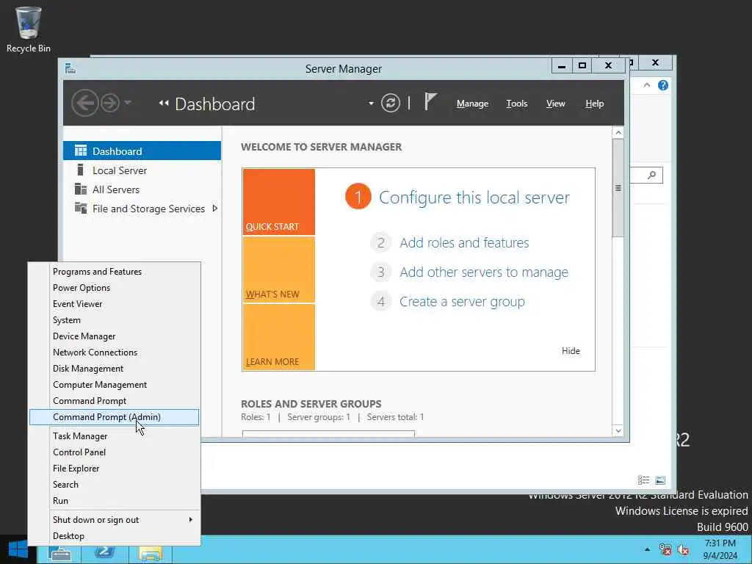The height and width of the screenshot is (564, 752).
Task: Click the Local Server icon
Action: coord(81,170)
